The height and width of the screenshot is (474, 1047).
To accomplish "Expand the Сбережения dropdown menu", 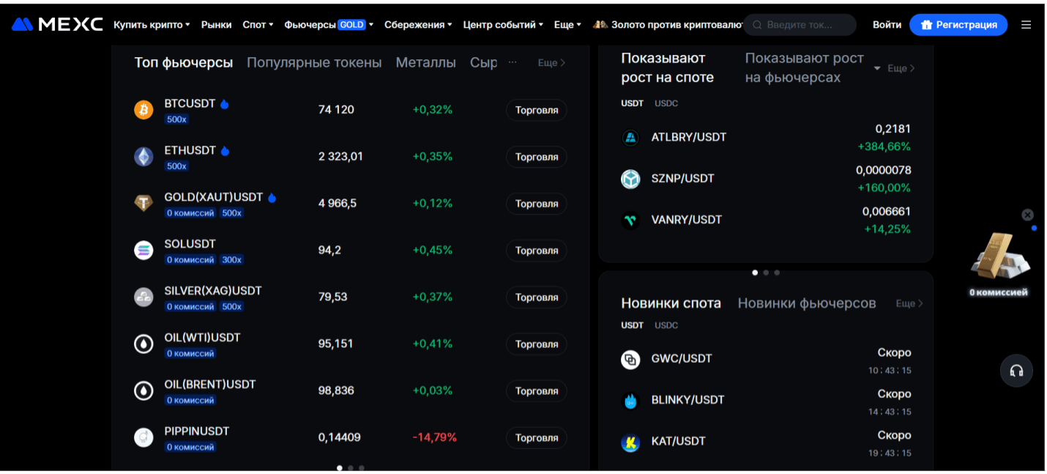I will (x=418, y=25).
